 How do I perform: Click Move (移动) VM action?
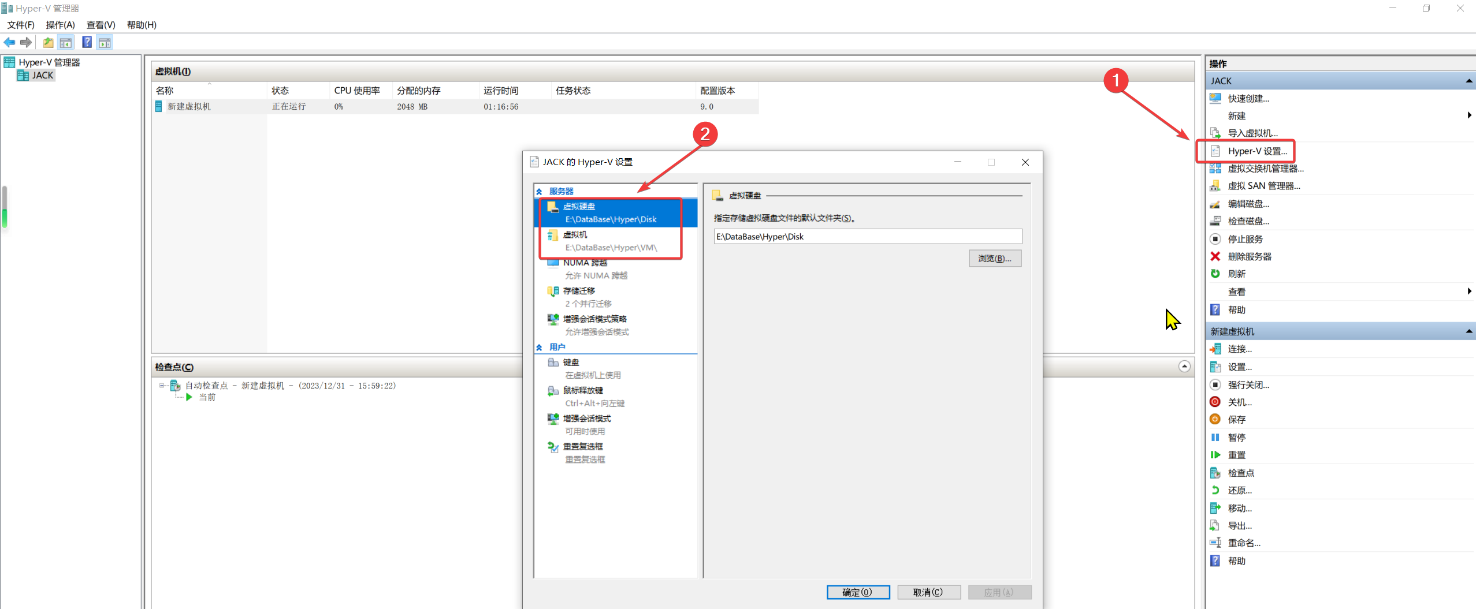pyautogui.click(x=1239, y=509)
